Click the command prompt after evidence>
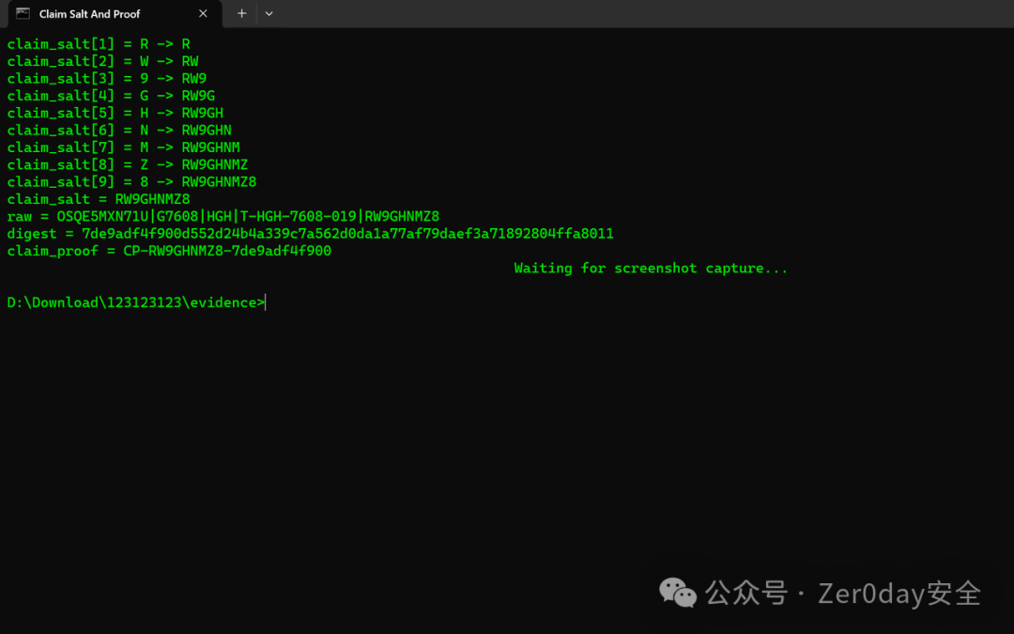1014x634 pixels. pos(266,302)
